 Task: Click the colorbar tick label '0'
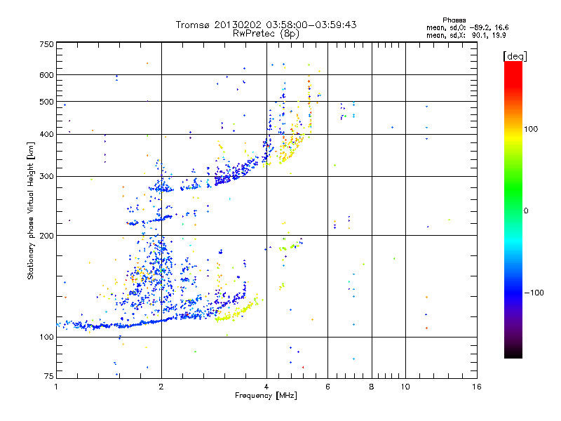[526, 211]
